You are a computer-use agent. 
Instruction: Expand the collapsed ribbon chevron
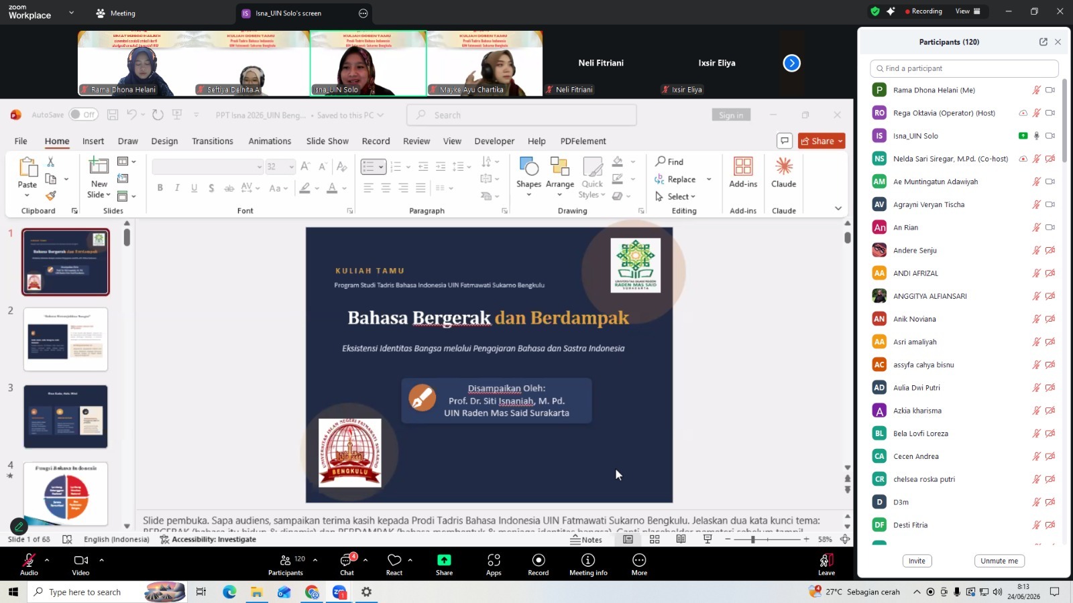[838, 208]
